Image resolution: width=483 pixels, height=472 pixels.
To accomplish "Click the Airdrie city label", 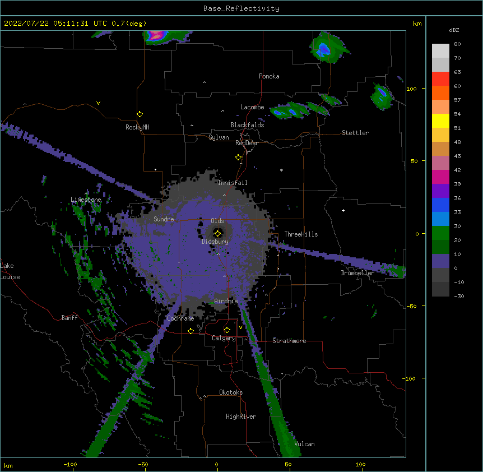I will click(x=226, y=301).
